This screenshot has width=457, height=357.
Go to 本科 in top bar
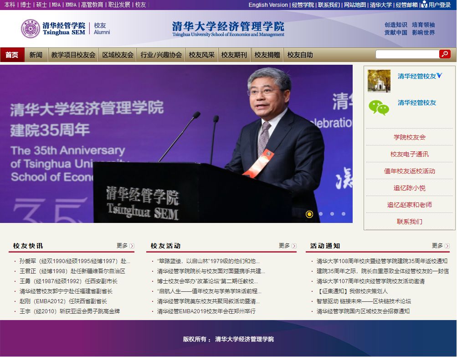[x=10, y=5]
